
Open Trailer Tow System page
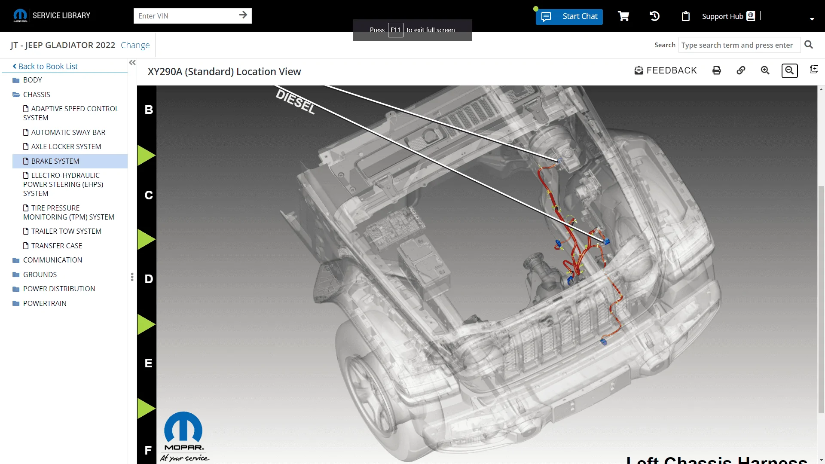(x=62, y=231)
